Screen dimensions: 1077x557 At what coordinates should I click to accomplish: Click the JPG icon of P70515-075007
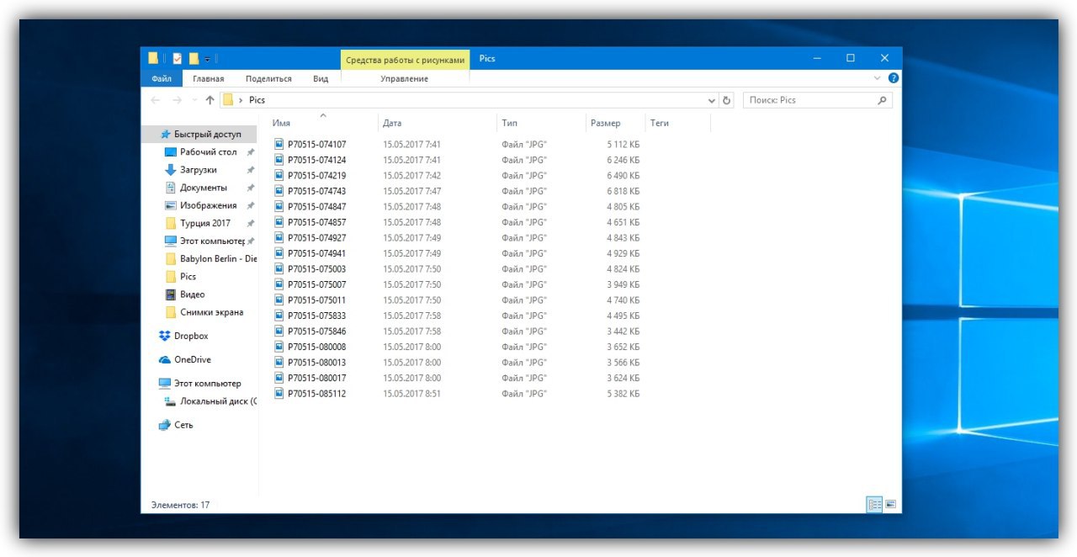[x=279, y=284]
